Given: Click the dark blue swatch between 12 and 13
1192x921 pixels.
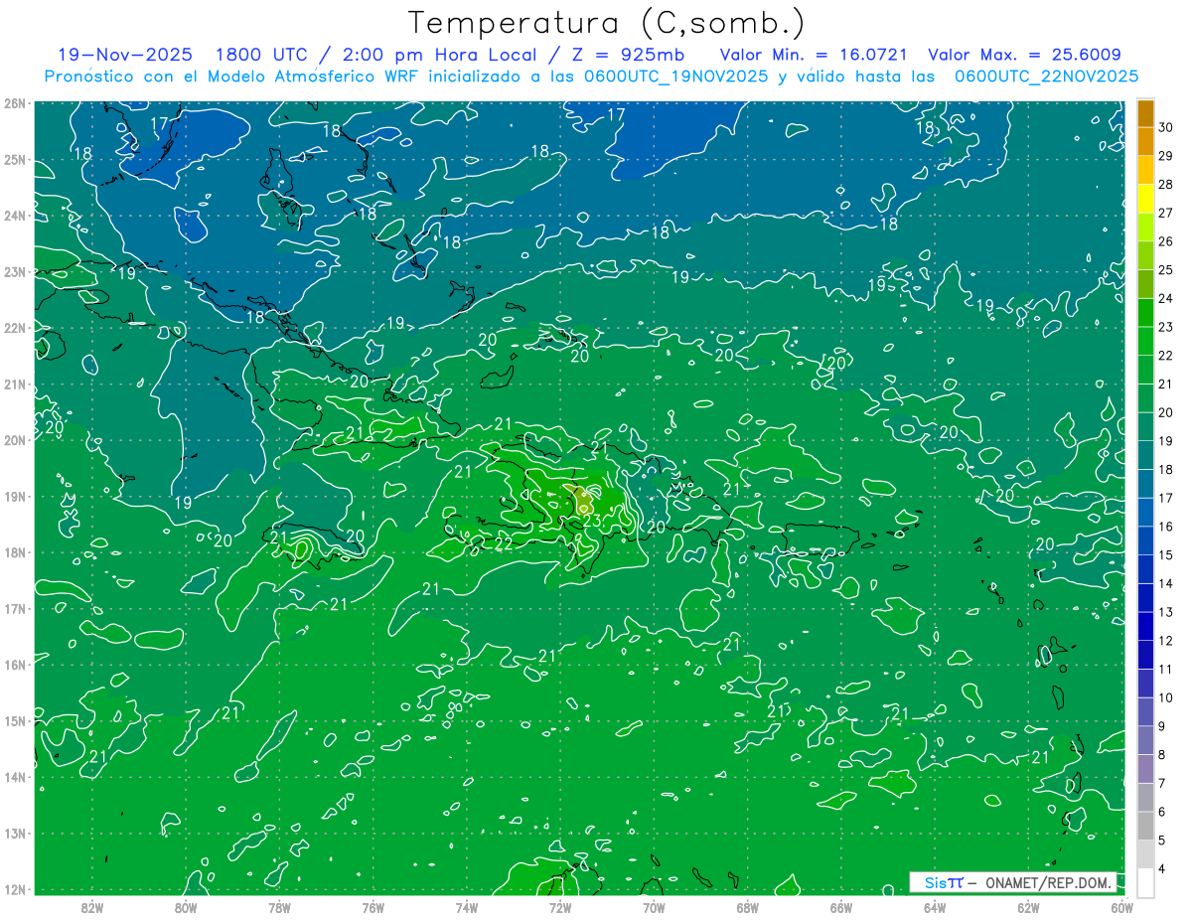Looking at the screenshot, I should click(x=1145, y=626).
